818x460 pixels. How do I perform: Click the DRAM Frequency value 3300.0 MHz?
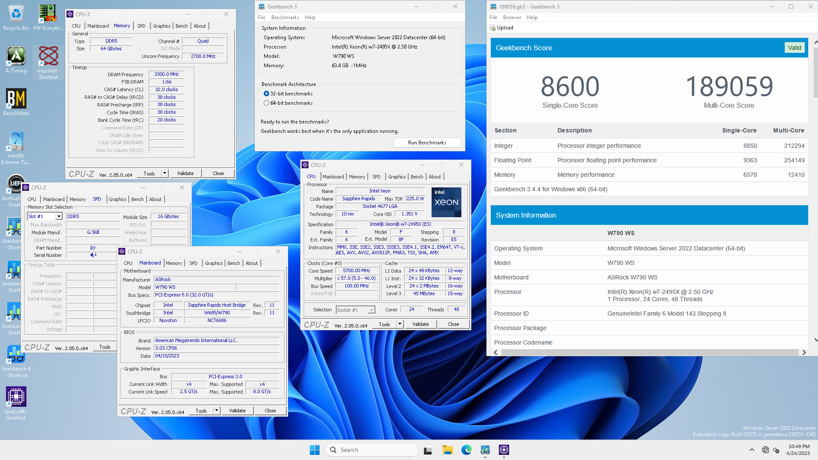[x=167, y=74]
